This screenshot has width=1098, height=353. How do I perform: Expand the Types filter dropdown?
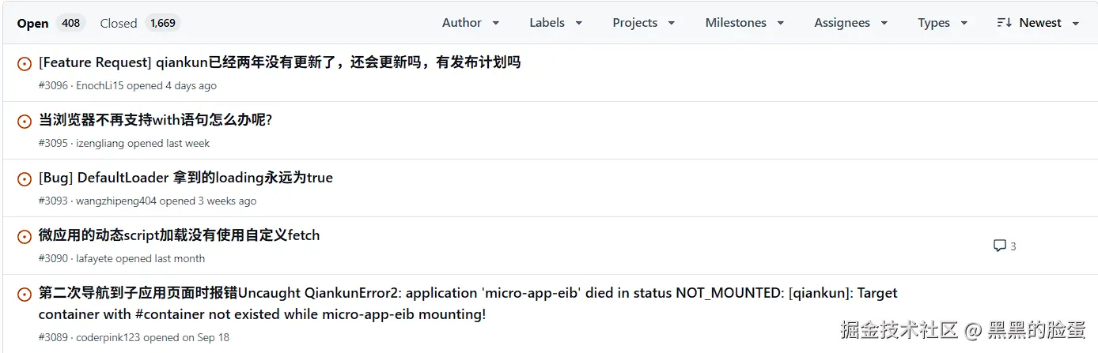pos(942,23)
